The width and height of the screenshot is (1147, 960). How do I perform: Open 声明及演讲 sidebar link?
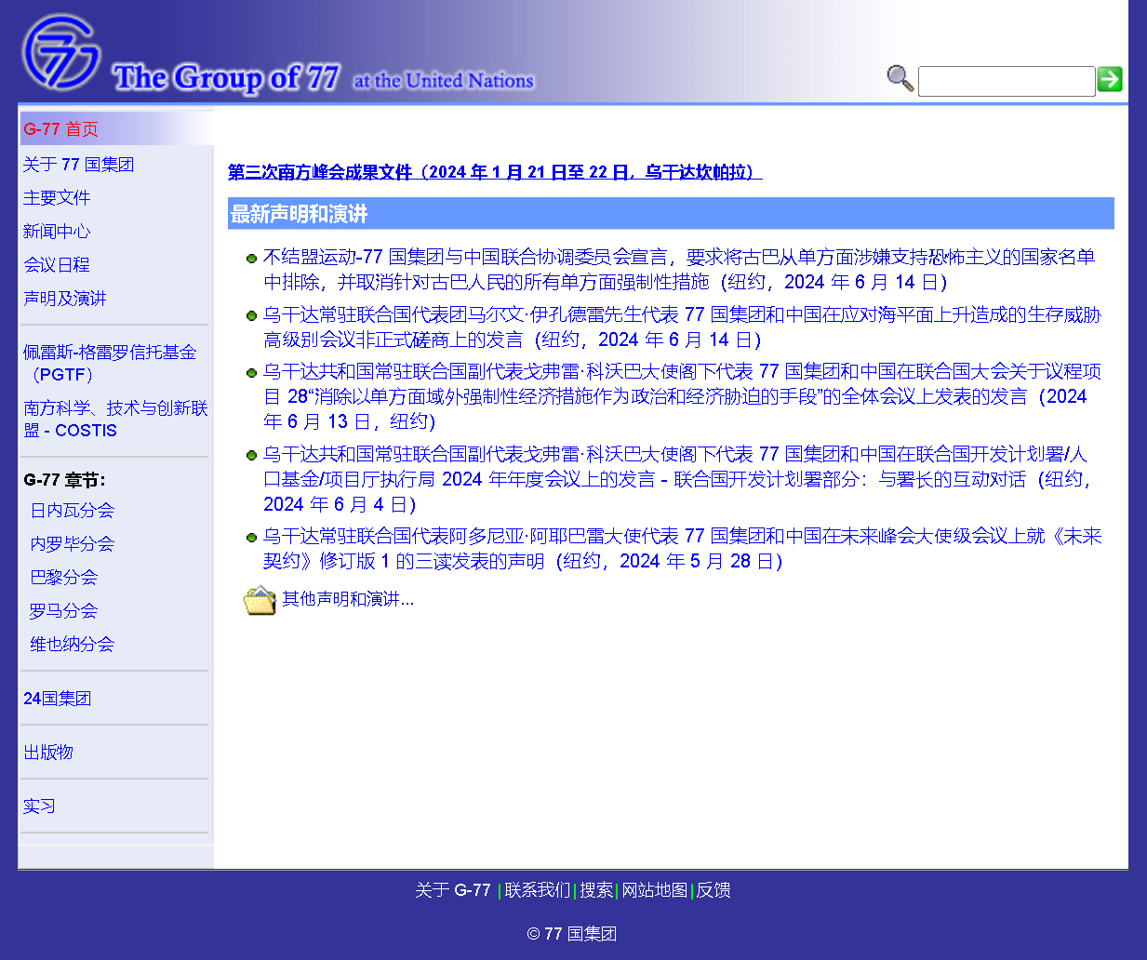65,299
